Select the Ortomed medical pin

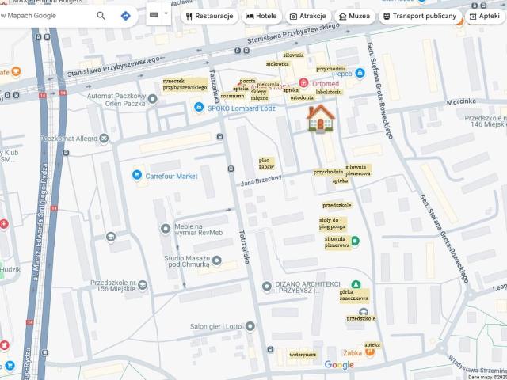(303, 82)
